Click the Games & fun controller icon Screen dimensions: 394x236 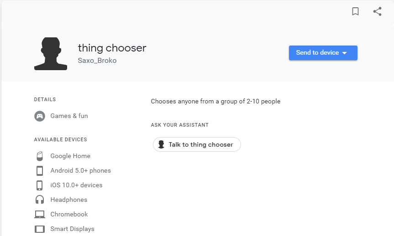pyautogui.click(x=40, y=116)
